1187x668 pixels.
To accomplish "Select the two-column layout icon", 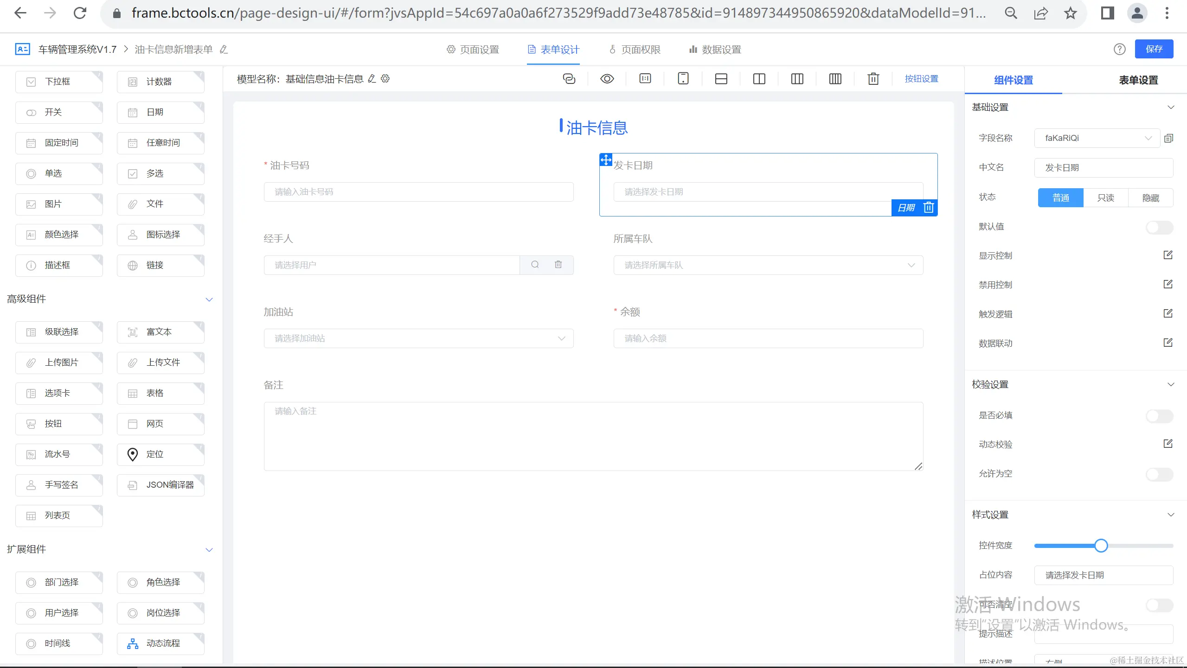I will 759,79.
